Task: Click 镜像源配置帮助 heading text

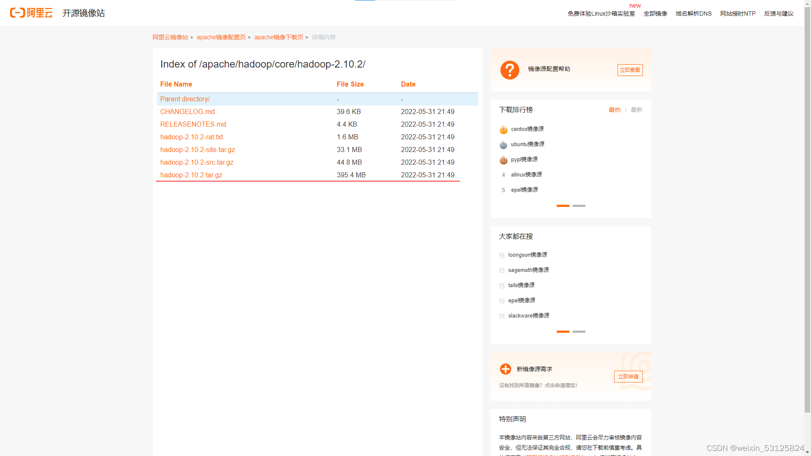Action: pos(549,69)
